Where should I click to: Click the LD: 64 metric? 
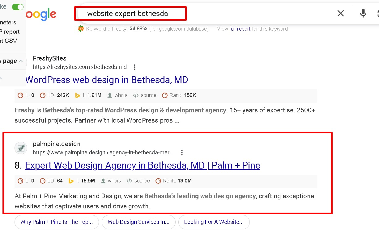(x=51, y=181)
